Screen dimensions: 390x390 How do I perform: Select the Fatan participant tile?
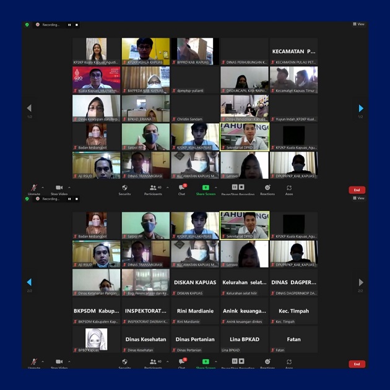point(293,340)
